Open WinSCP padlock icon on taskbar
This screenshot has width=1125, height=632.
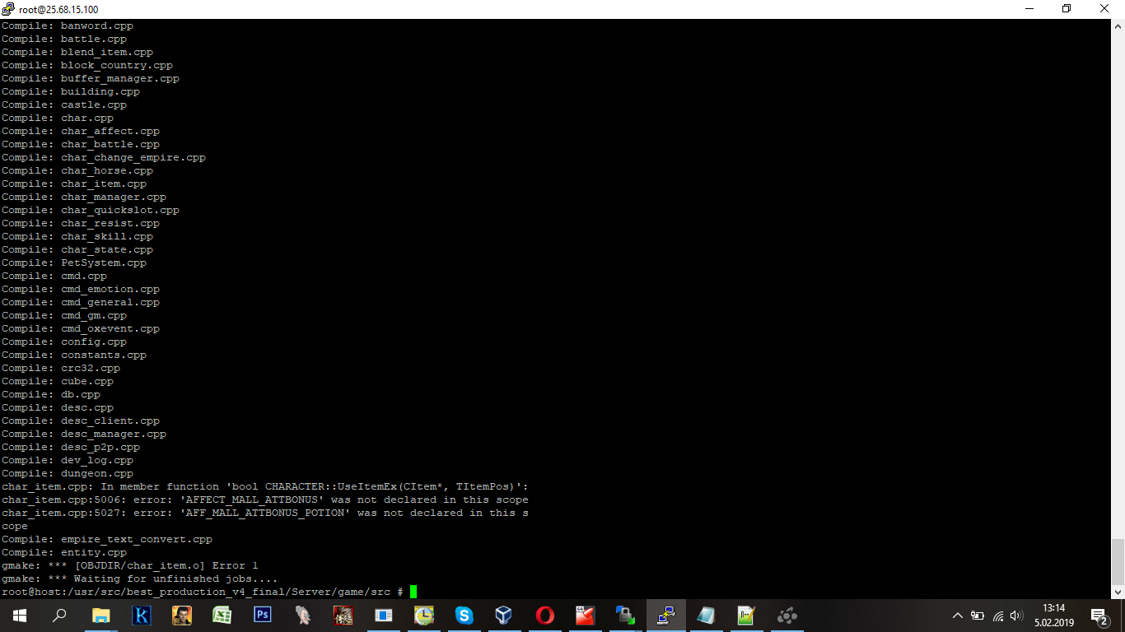click(x=625, y=615)
